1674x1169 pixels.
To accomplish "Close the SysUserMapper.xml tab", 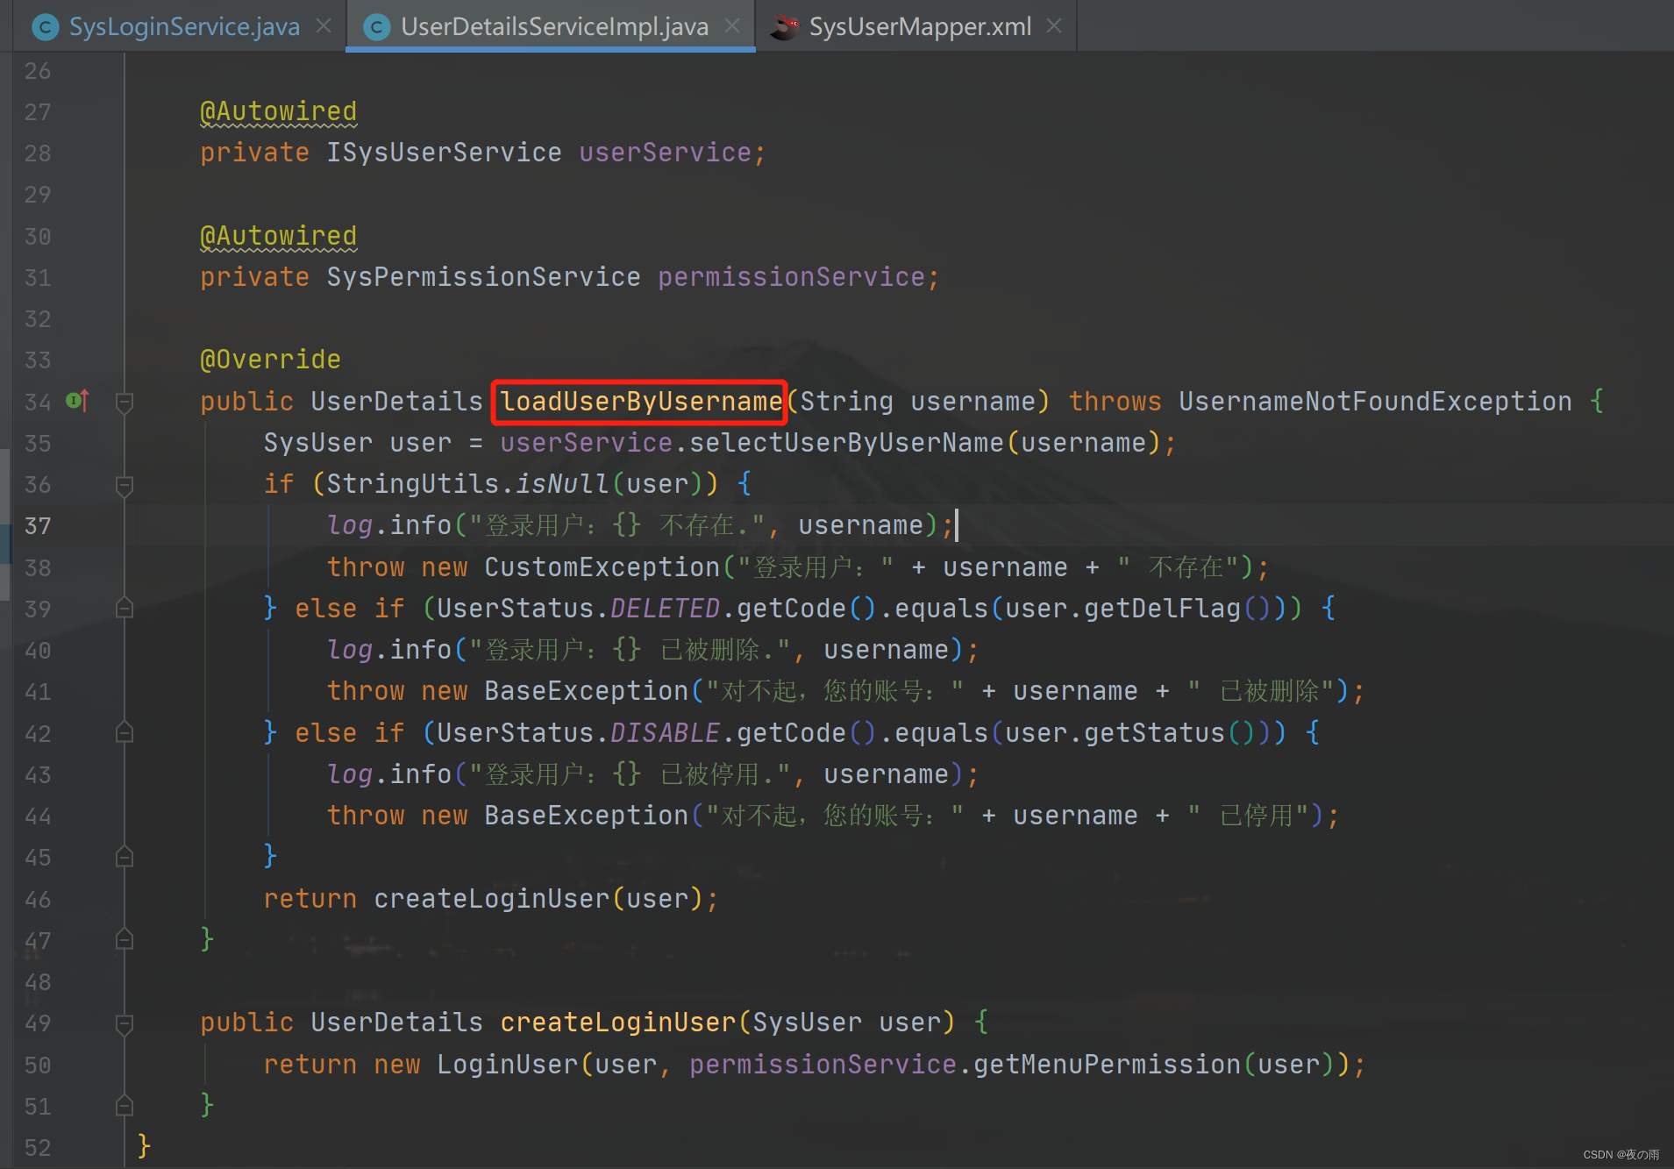I will coord(1055,26).
